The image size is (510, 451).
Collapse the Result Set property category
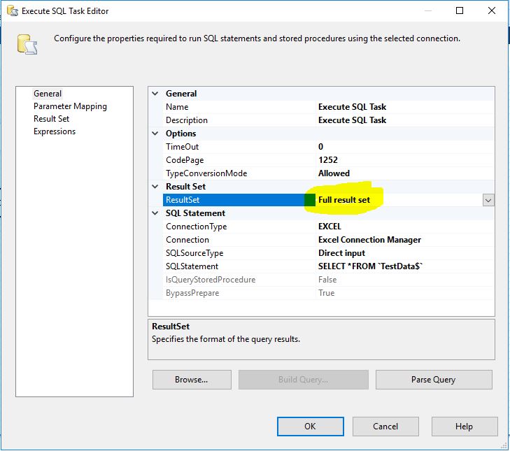coord(155,187)
